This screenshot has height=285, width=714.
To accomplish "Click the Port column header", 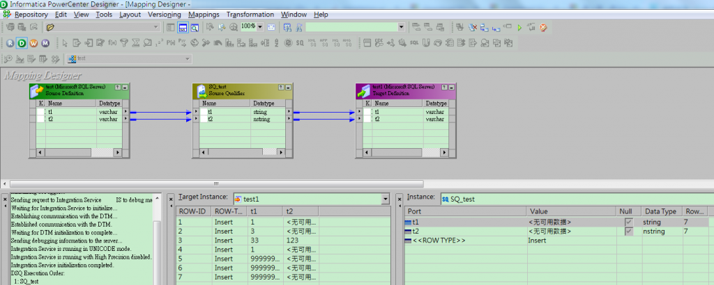I will [465, 211].
